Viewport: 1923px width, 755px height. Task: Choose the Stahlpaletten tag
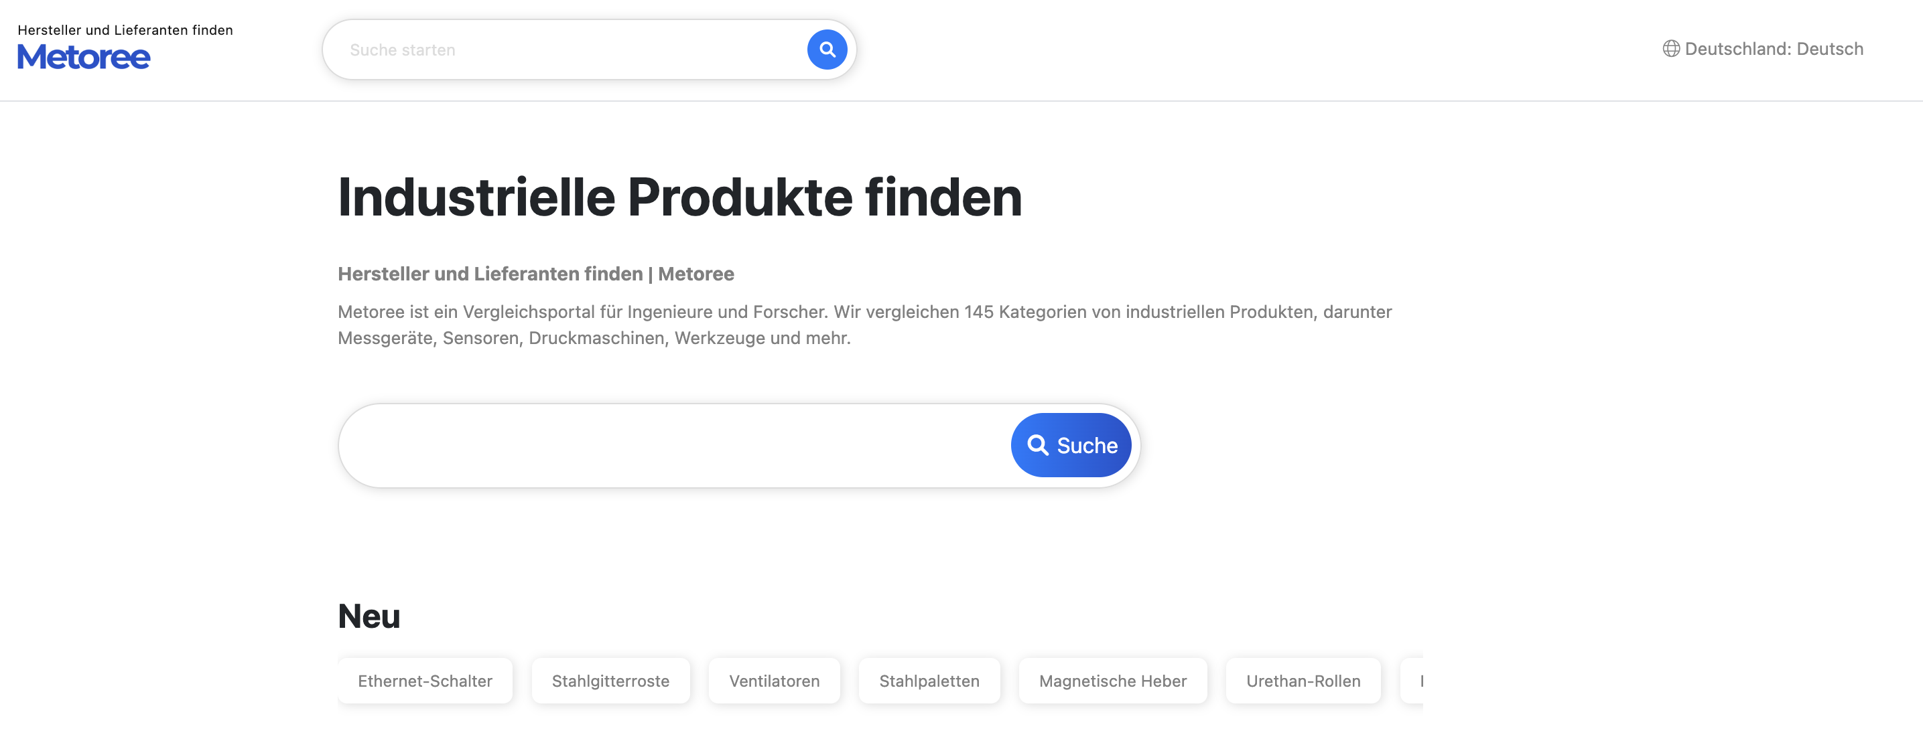pos(929,681)
